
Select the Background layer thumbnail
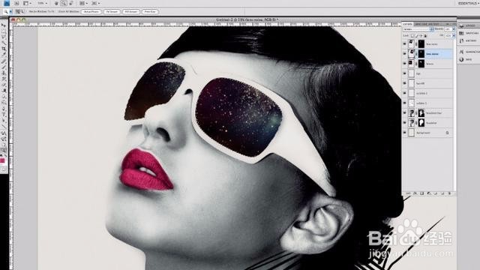[412, 133]
